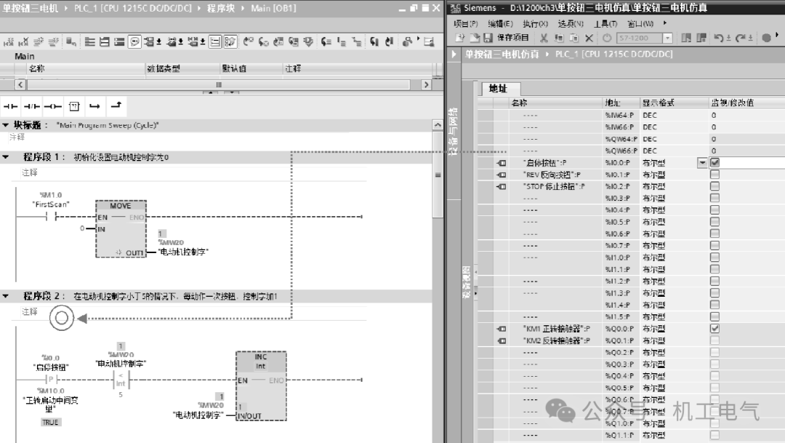Click the undo arrow in PLCSIM

point(718,38)
